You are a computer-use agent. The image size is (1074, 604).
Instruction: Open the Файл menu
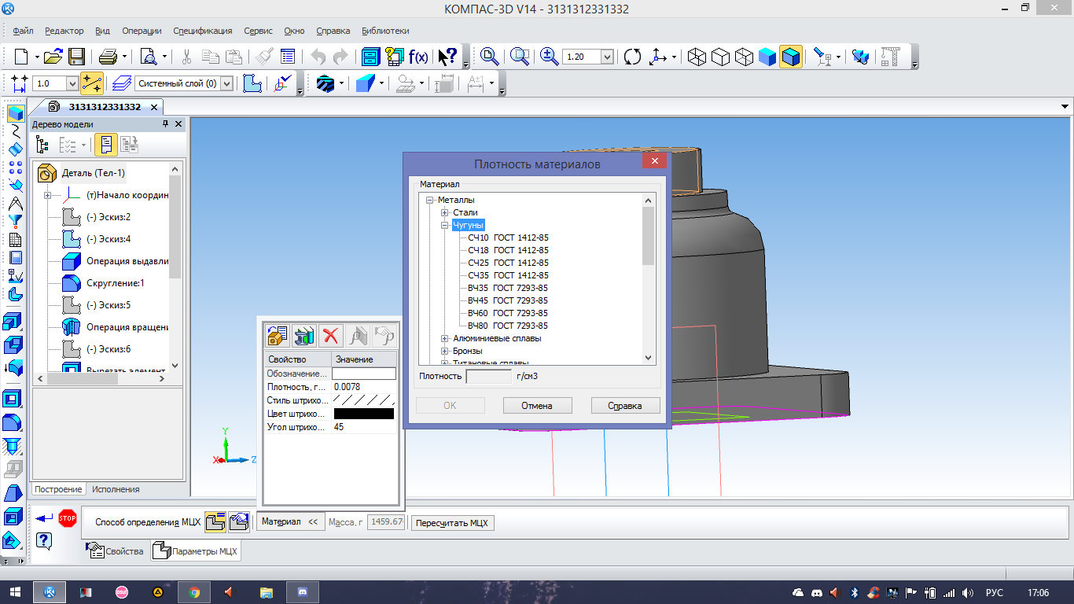point(23,31)
